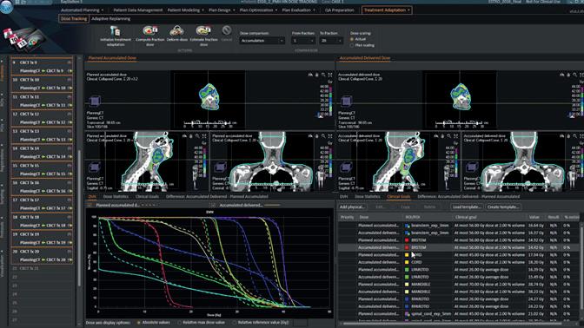Select the Plan scaling radio button
This screenshot has width=584, height=328.
tap(352, 45)
